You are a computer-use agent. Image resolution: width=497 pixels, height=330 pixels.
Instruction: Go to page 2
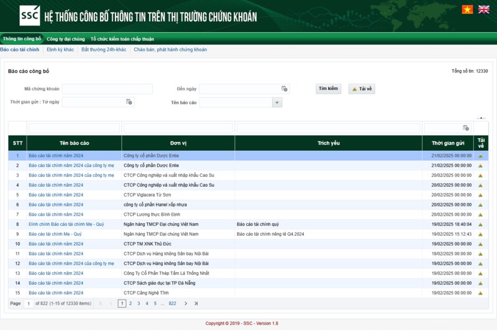[130, 303]
